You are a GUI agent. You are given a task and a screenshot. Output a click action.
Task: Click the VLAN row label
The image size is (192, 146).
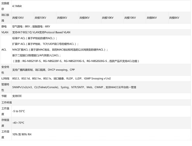[x=5, y=32]
